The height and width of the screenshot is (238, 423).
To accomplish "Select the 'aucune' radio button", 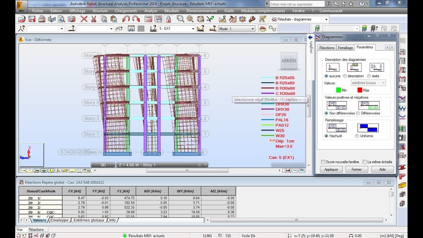I will click(327, 76).
